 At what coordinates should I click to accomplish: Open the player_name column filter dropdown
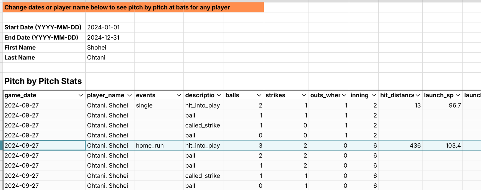click(x=130, y=95)
